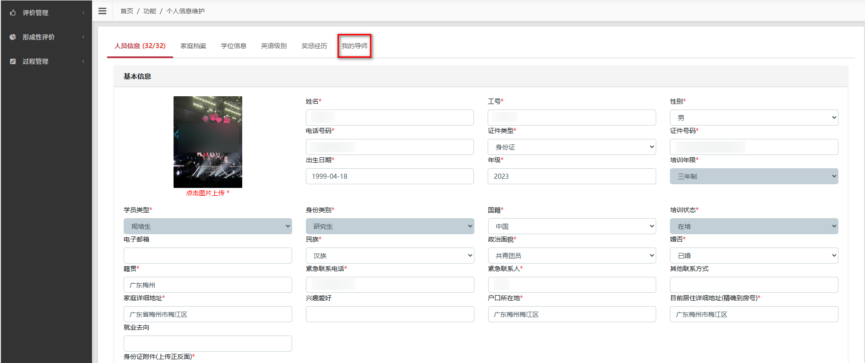The image size is (865, 363).
Task: Click the 籍贯 field showing 广东梅州
Action: (x=208, y=285)
